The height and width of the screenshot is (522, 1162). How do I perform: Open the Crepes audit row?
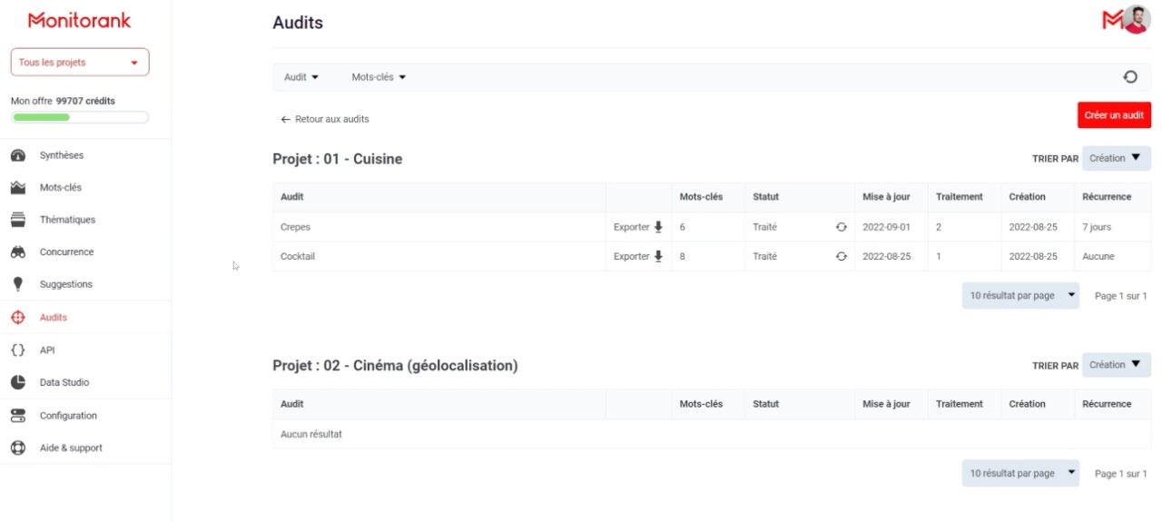[x=712, y=227]
